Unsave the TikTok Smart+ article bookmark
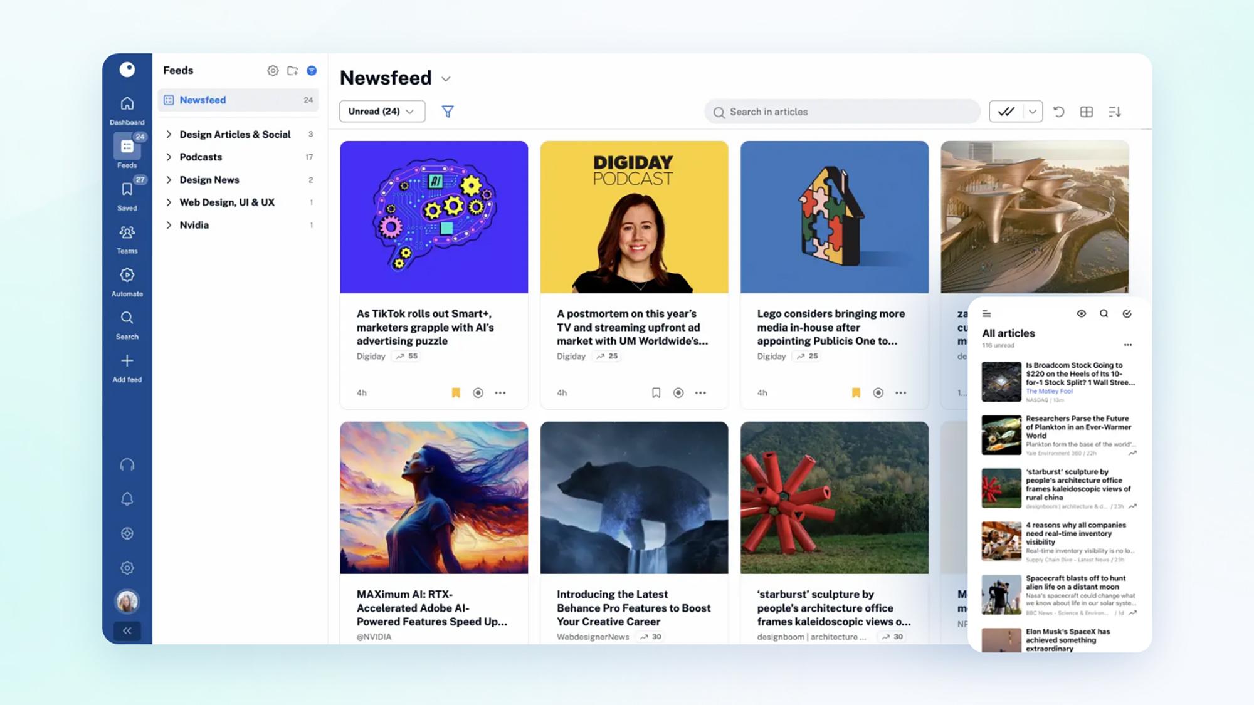 coord(456,392)
